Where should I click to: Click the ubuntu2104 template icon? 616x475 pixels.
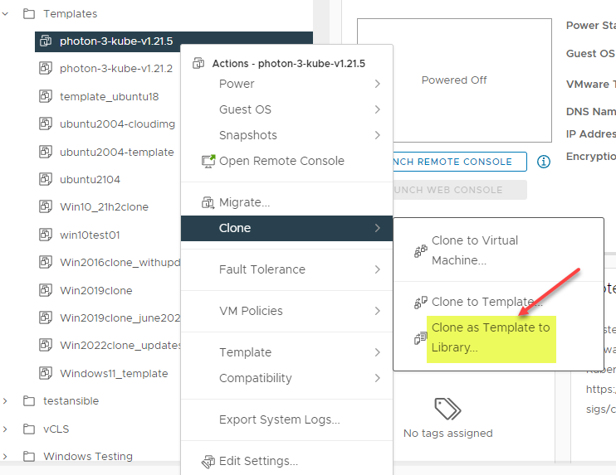coord(46,179)
